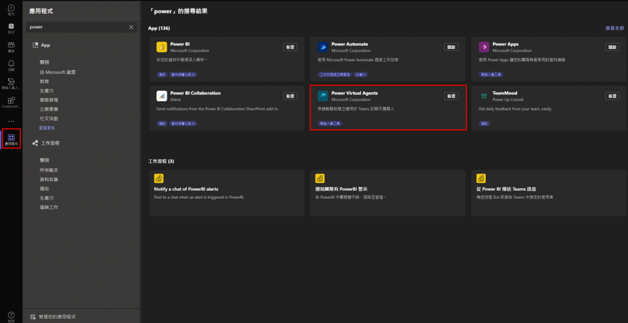Click the 開啟 button on the Power Apps card
This screenshot has width=628, height=323.
pos(613,47)
